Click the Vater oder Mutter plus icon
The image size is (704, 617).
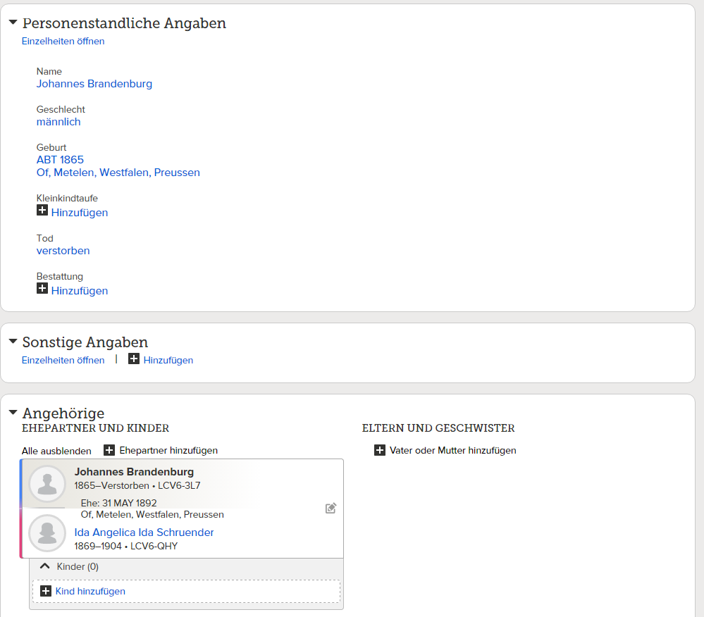click(x=380, y=450)
